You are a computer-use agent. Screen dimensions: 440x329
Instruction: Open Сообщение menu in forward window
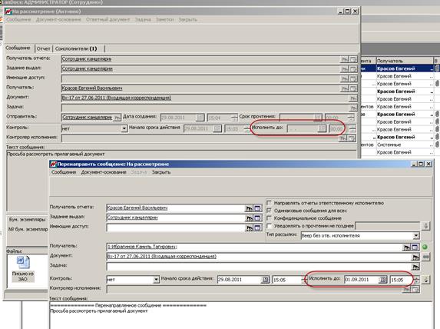point(64,172)
